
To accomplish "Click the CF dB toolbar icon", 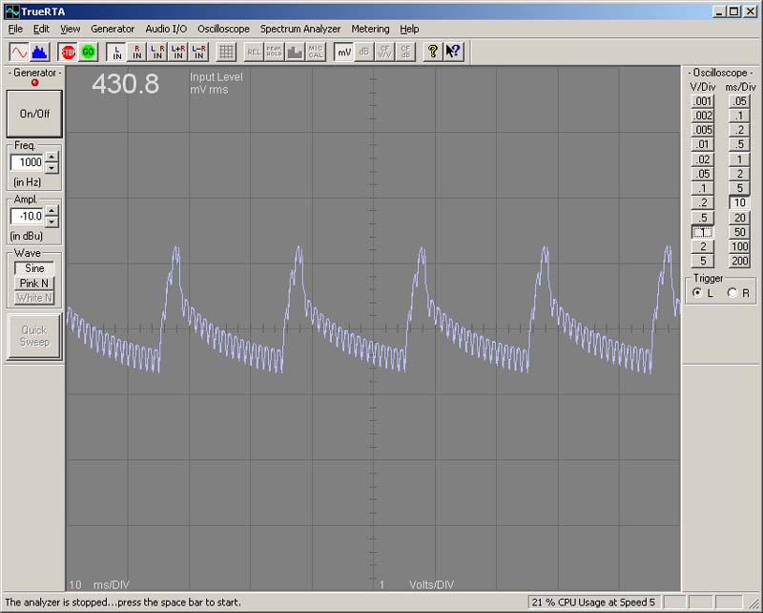I will [x=404, y=52].
